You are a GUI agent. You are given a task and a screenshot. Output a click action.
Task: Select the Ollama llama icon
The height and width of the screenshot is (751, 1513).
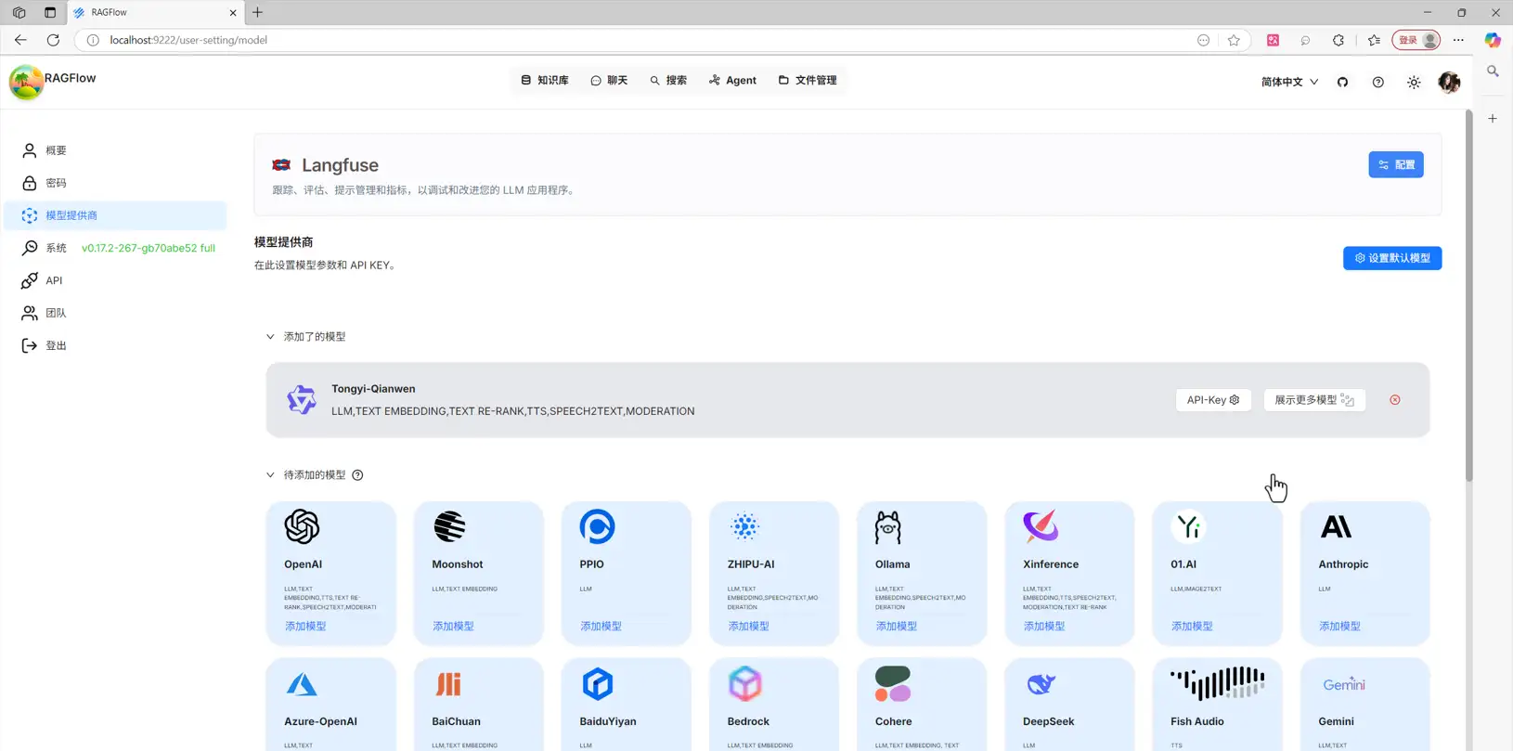[887, 527]
